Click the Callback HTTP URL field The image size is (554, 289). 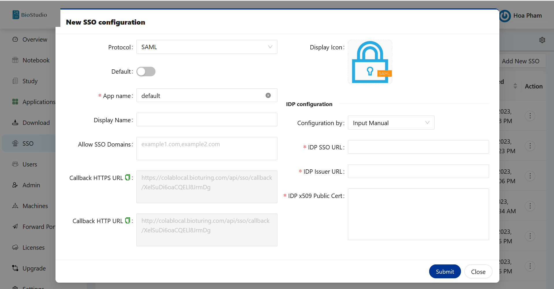click(207, 230)
